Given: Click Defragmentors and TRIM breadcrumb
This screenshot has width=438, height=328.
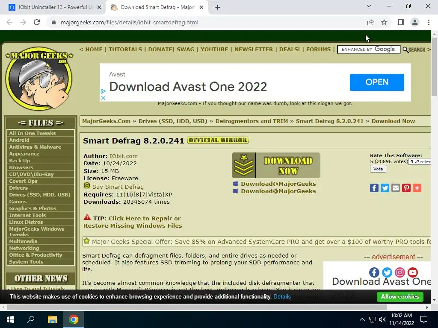Looking at the screenshot, I should [x=252, y=121].
